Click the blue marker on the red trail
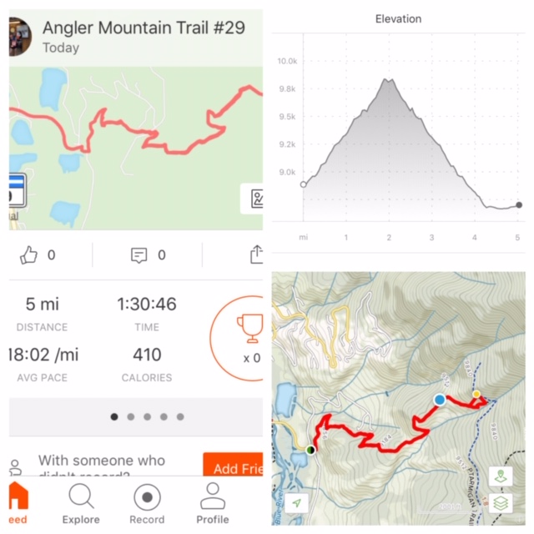The height and width of the screenshot is (534, 534). tap(440, 399)
